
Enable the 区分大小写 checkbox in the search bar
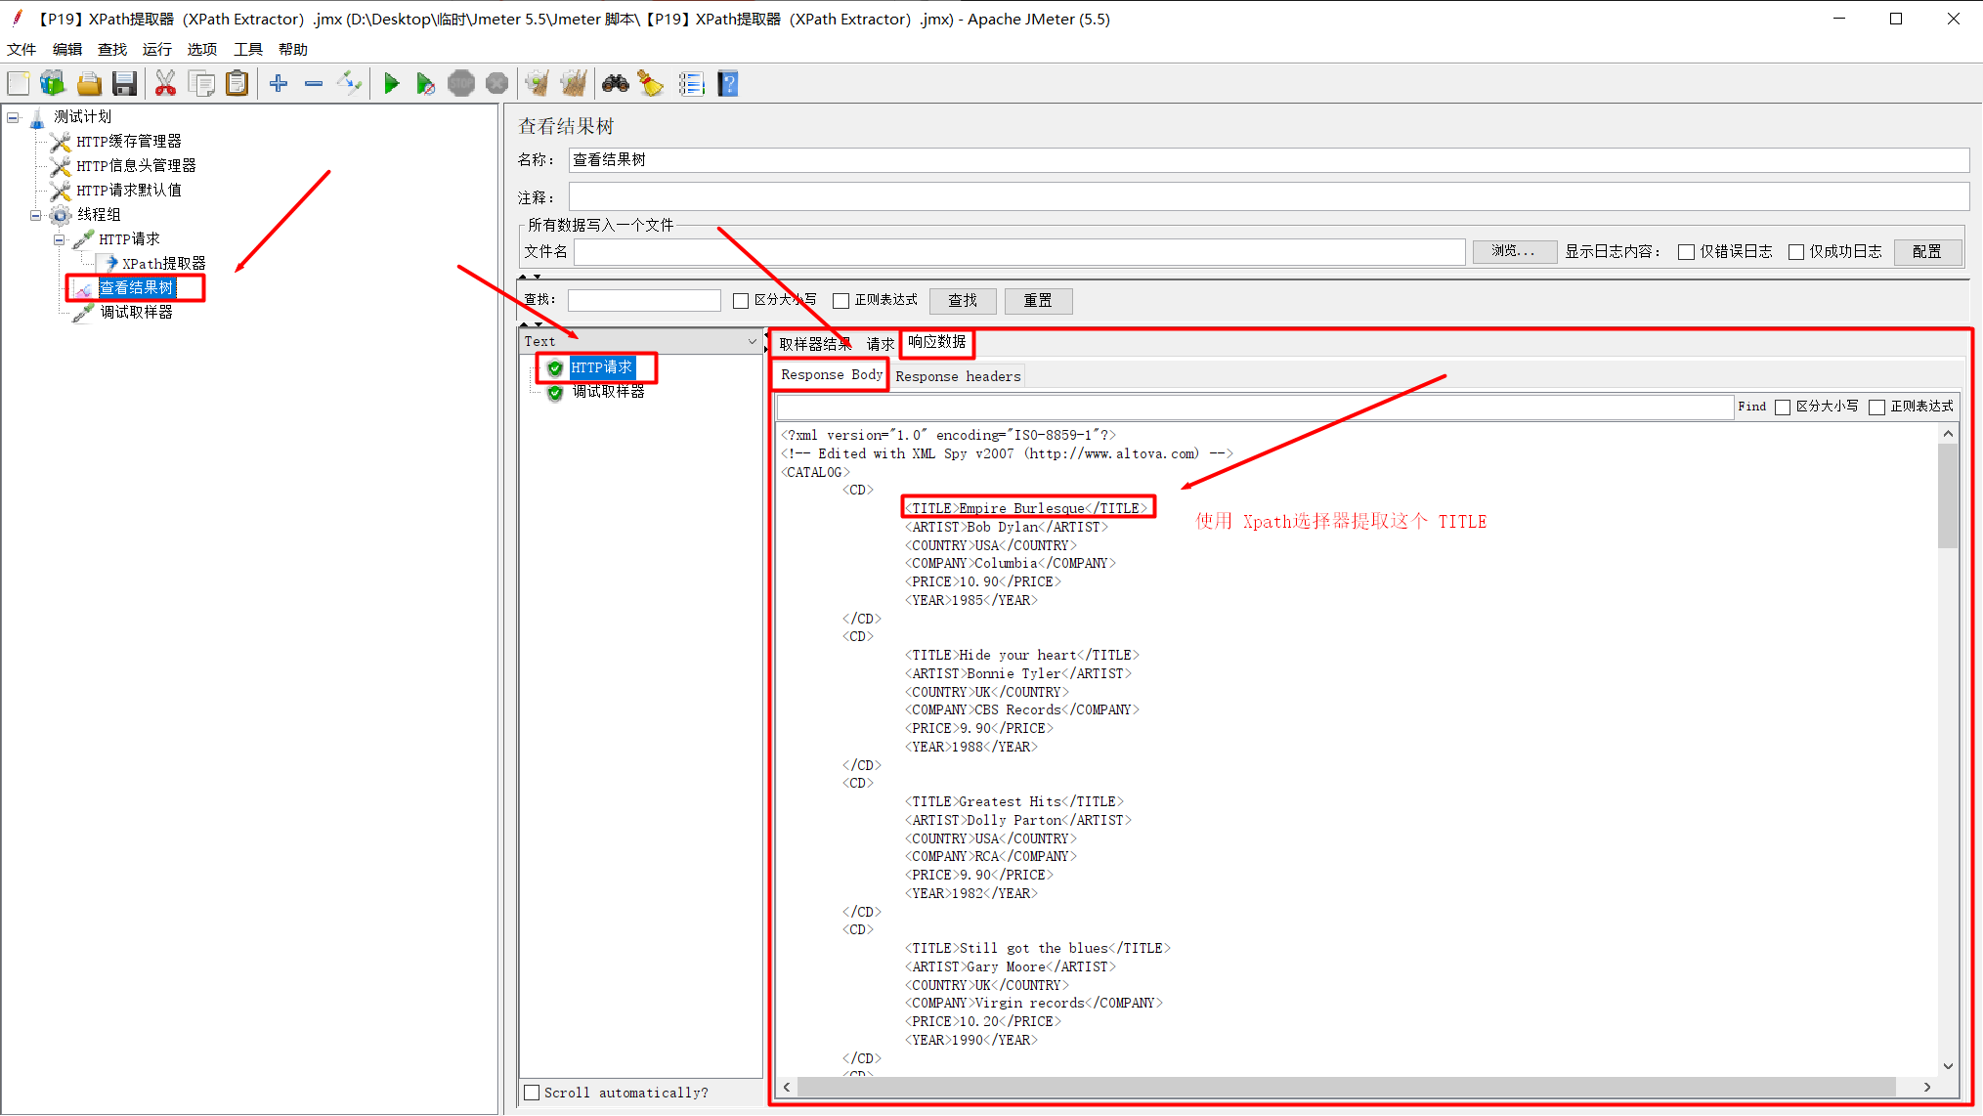coord(741,300)
